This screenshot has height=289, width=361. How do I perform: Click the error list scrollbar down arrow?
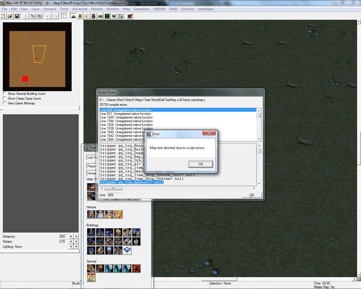[x=259, y=139]
